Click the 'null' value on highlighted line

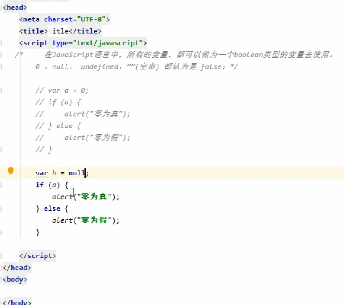point(77,173)
